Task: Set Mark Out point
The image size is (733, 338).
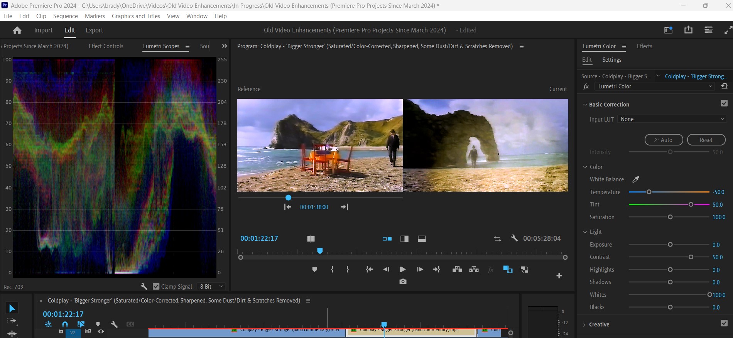Action: (348, 269)
